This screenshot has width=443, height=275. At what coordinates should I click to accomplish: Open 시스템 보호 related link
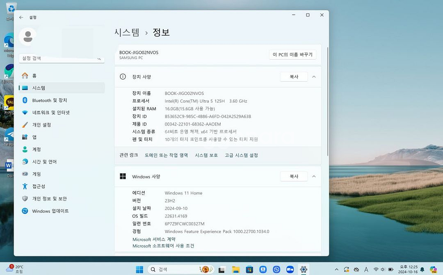tap(206, 155)
